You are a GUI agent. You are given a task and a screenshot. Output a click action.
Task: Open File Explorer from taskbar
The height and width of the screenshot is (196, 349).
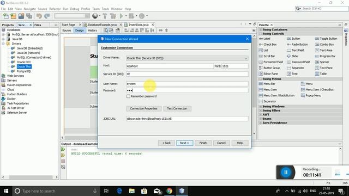pos(132,191)
